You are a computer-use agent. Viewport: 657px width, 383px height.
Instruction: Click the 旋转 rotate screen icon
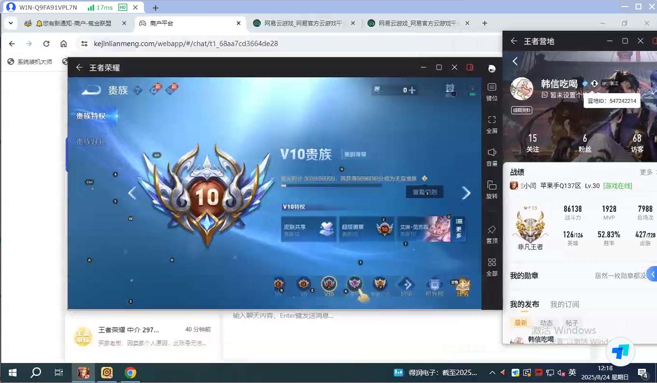tap(492, 190)
